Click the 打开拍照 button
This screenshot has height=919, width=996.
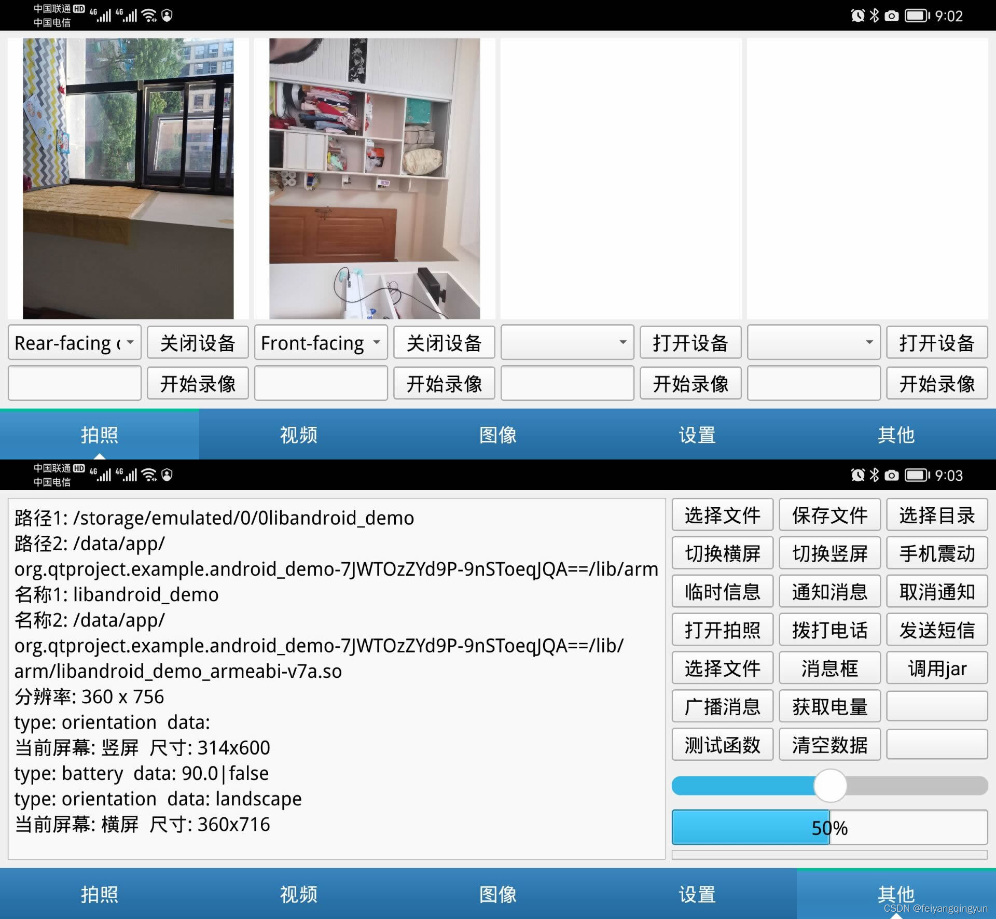tap(723, 630)
